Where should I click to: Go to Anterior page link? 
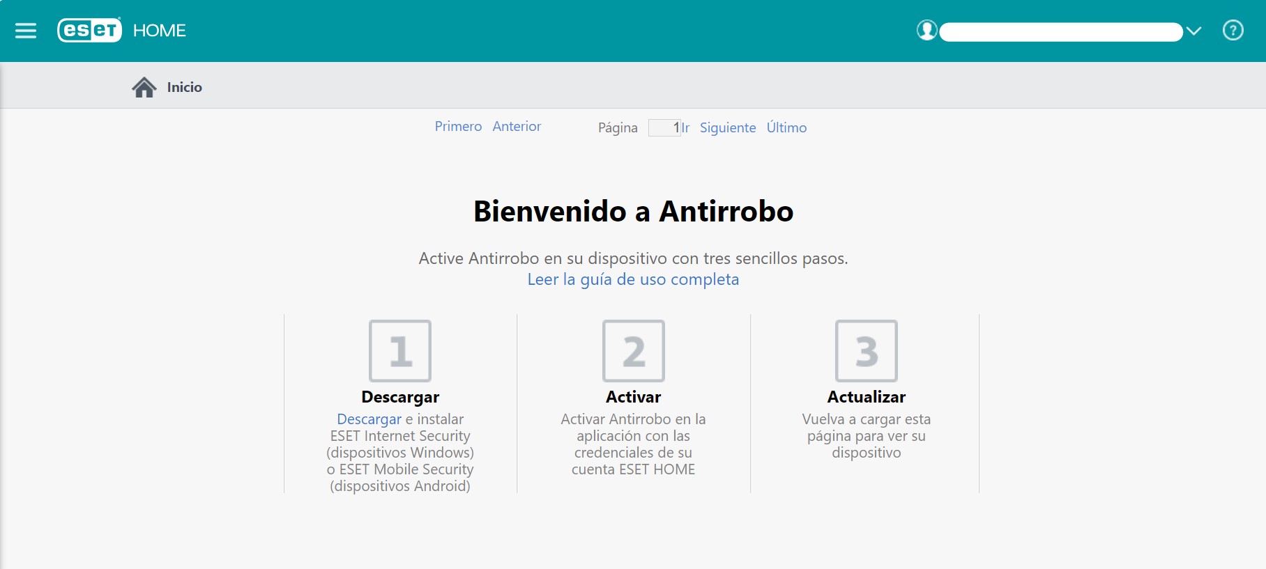pos(517,126)
